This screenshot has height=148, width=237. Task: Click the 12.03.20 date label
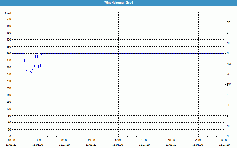click(x=224, y=145)
